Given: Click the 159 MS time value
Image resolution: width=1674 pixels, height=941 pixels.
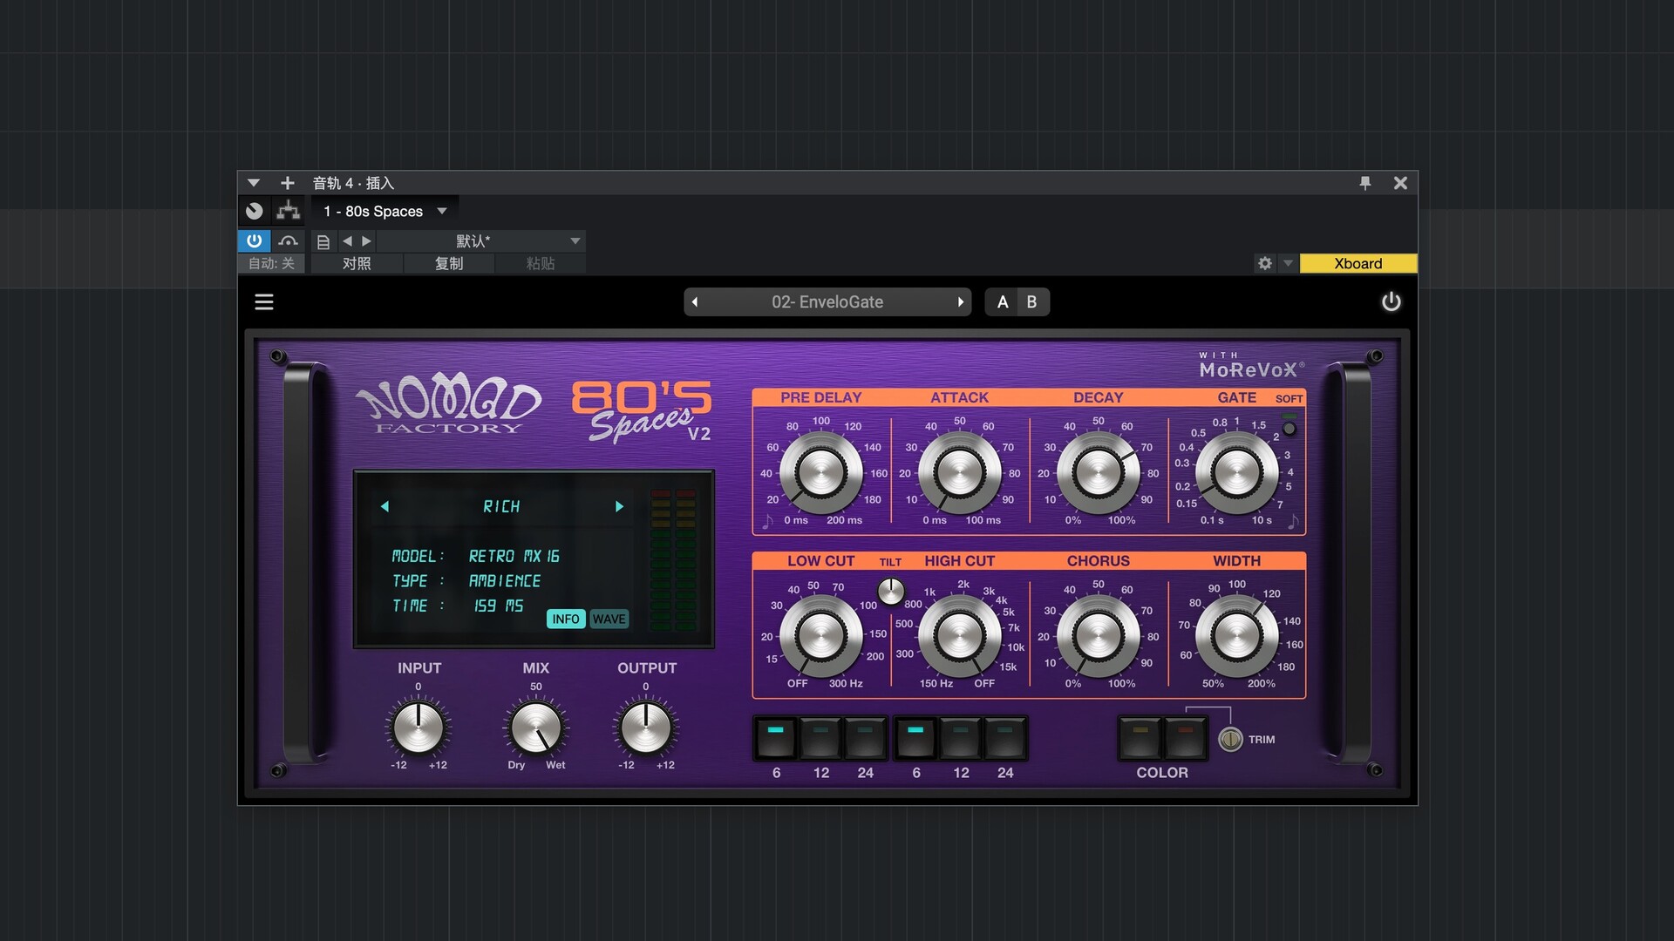Looking at the screenshot, I should tap(499, 606).
